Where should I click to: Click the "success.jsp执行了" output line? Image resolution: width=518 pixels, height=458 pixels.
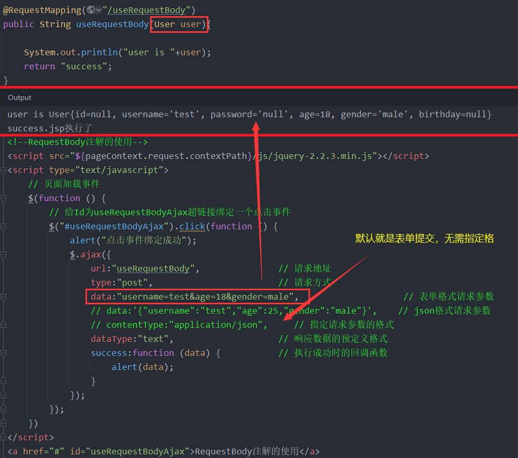(50, 128)
